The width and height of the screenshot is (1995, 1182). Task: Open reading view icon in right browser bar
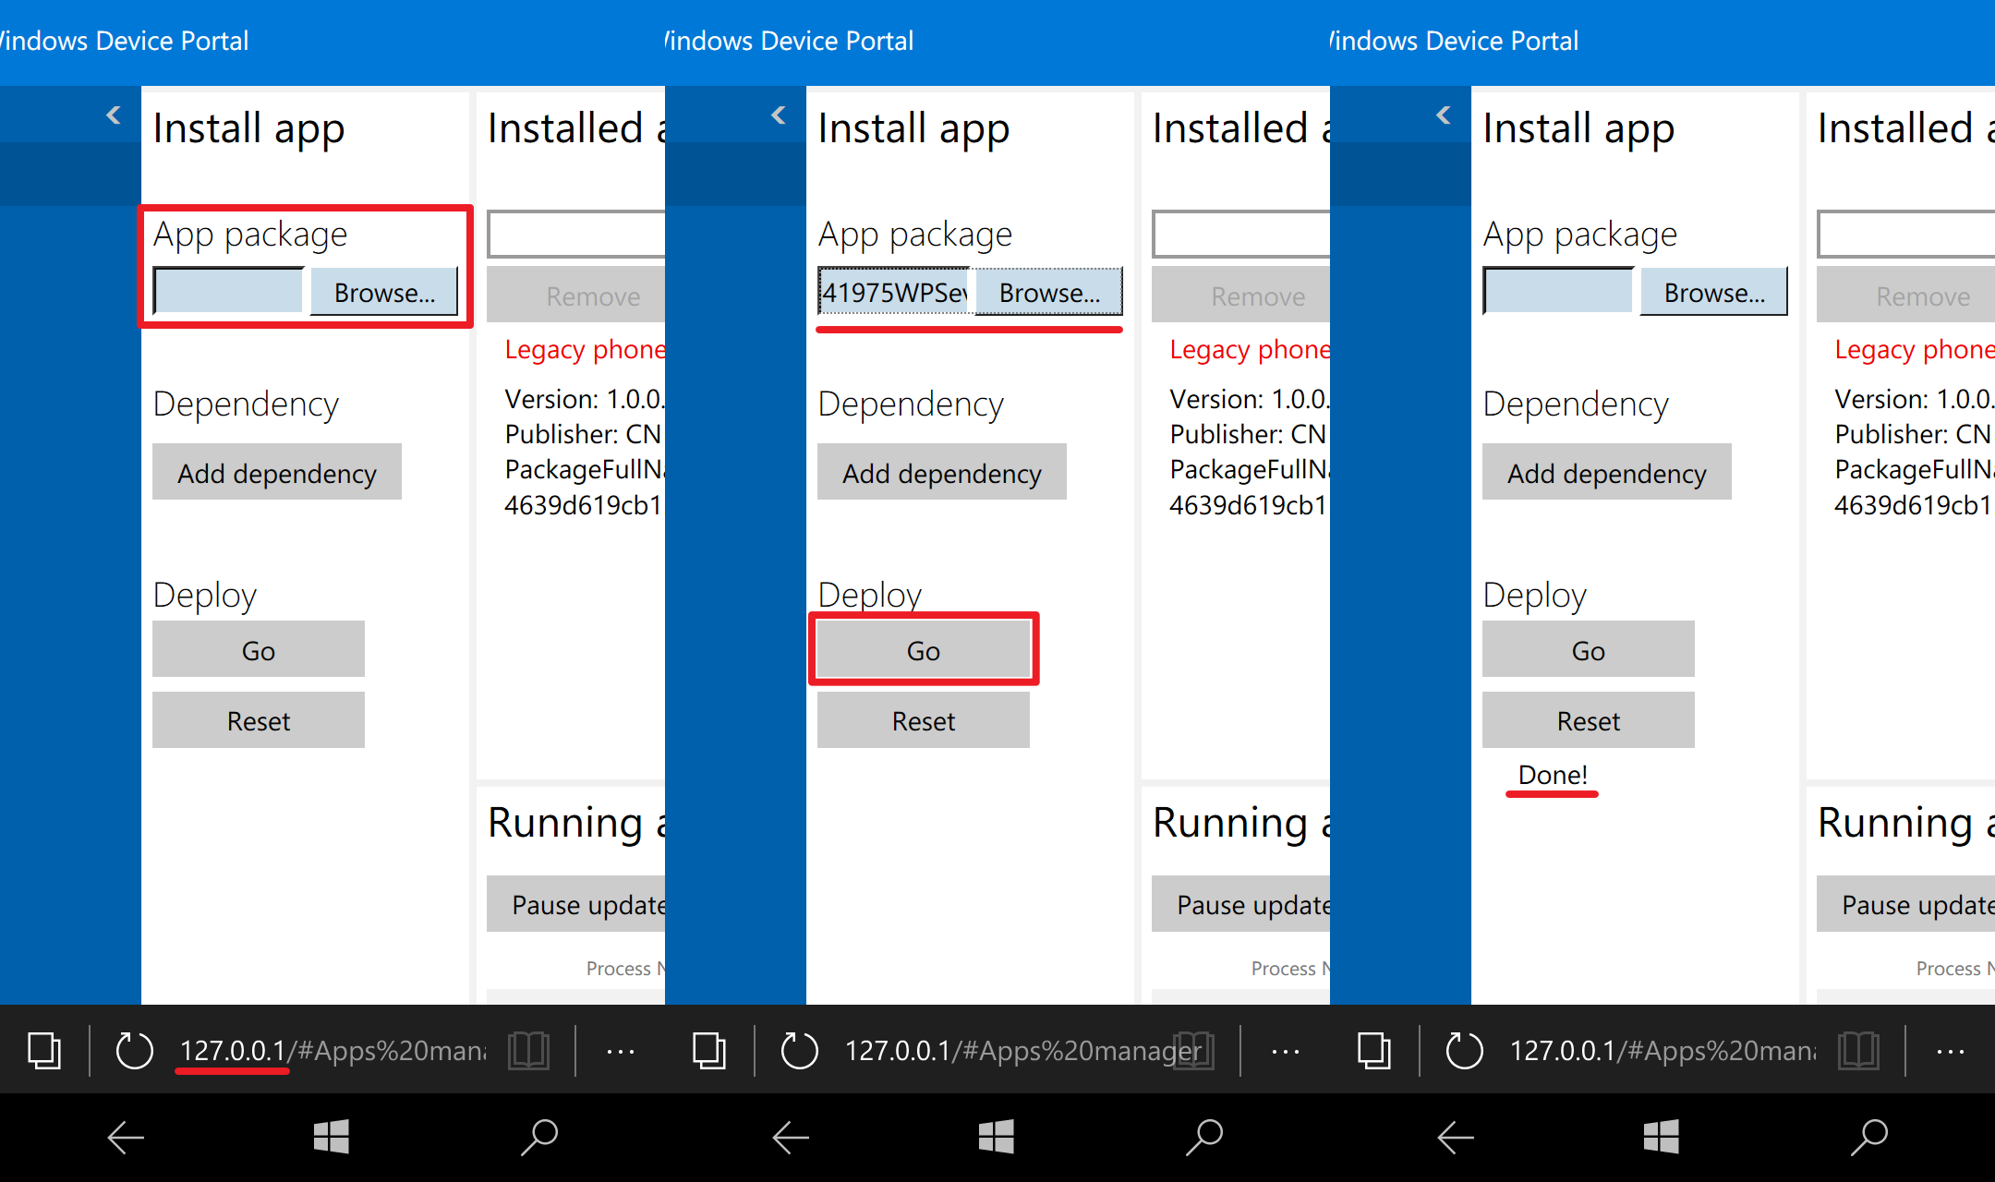(1859, 1051)
